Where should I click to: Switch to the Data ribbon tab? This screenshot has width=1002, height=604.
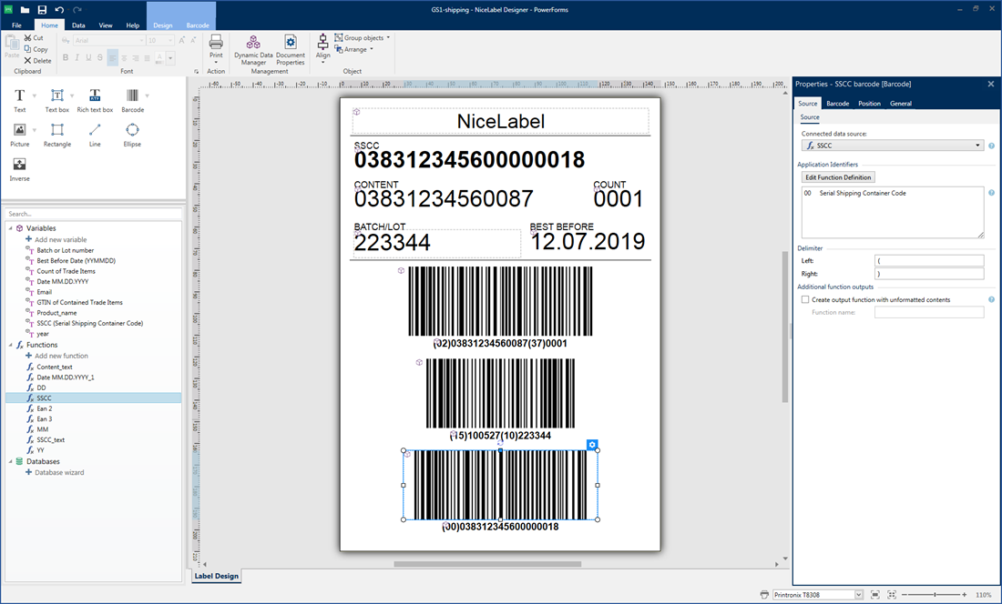click(x=78, y=25)
